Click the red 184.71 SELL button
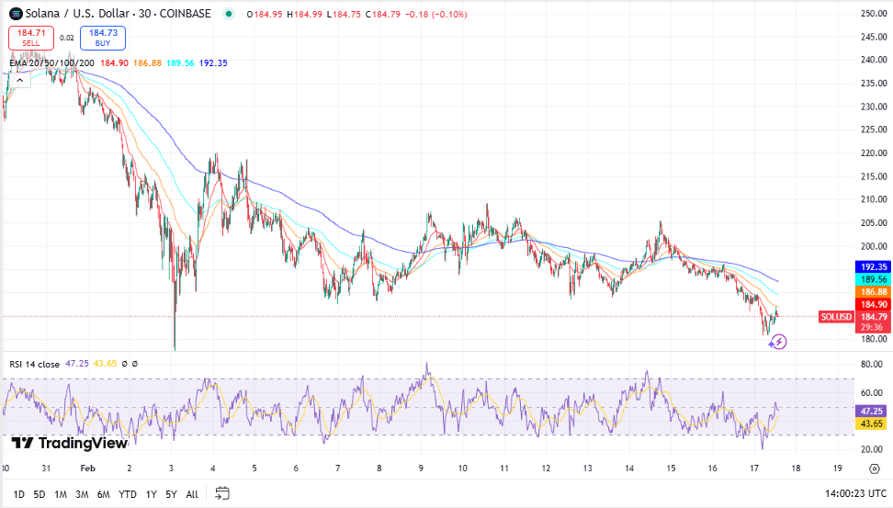 [31, 39]
